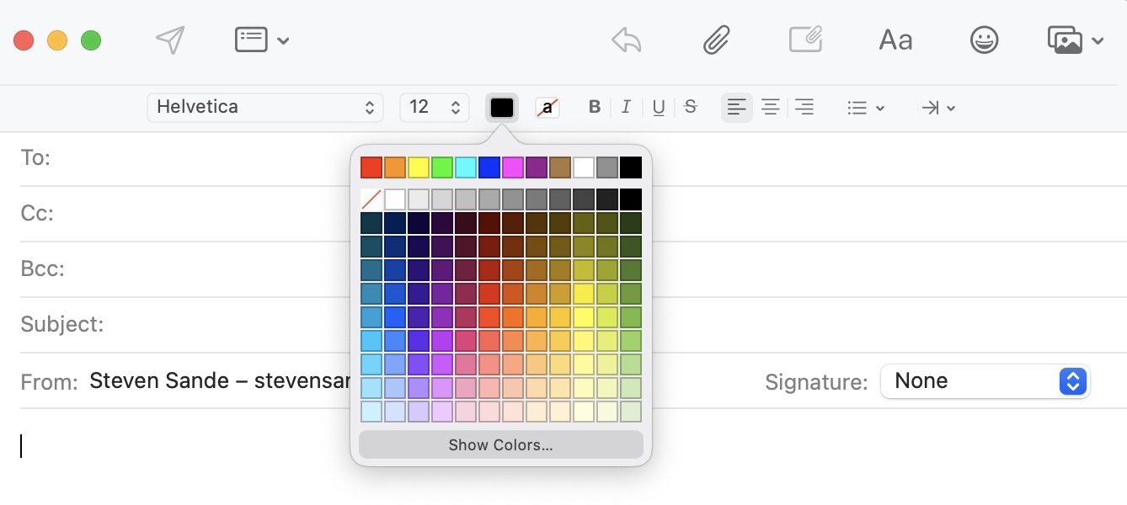
Task: Open the Signature None dropdown
Action: tap(985, 381)
